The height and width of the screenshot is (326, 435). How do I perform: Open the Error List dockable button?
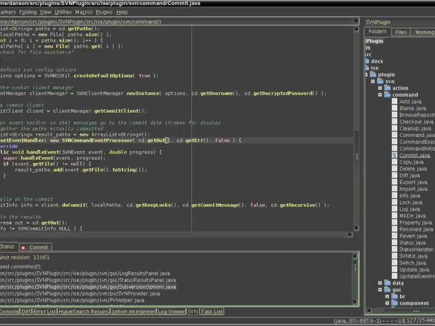[x=45, y=311]
